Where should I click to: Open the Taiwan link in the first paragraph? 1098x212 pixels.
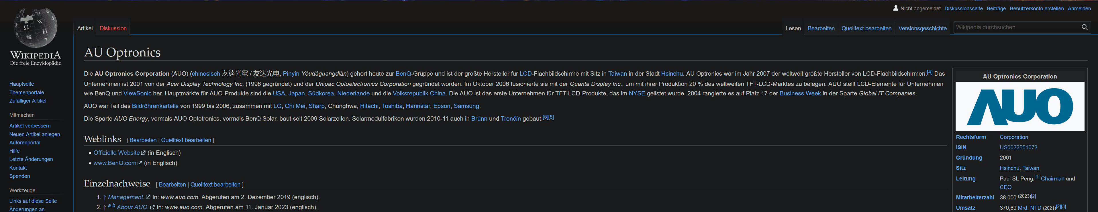click(x=617, y=74)
